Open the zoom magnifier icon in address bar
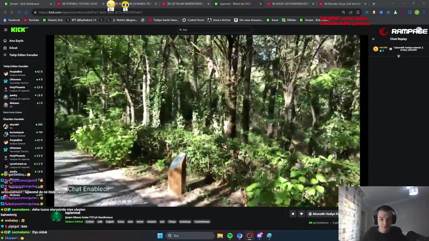Screen dimensions: 429x241 pyautogui.click(x=344, y=12)
